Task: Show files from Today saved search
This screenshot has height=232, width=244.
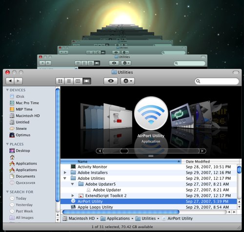Action: [18, 198]
